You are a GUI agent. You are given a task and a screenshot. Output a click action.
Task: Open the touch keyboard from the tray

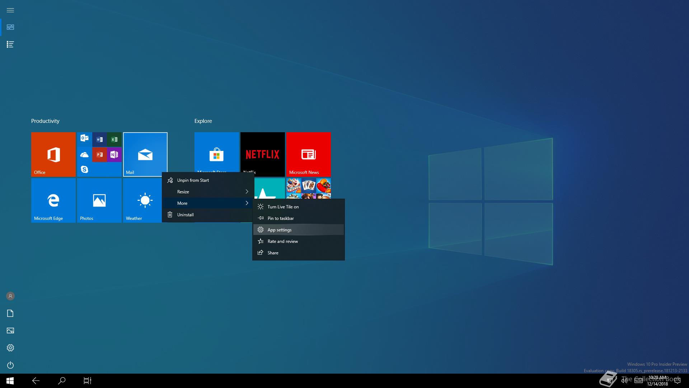pos(638,381)
